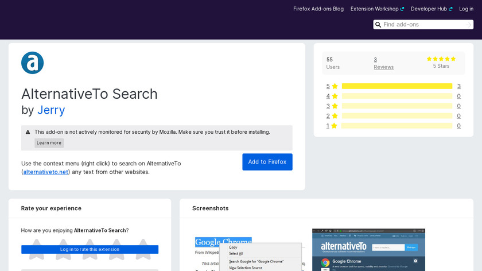Open the Jerry author profile link
The height and width of the screenshot is (271, 482).
51,110
